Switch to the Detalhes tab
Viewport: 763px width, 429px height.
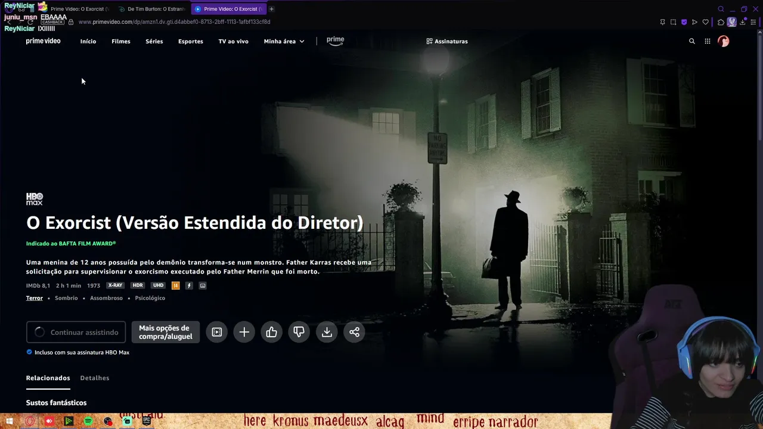(x=95, y=378)
